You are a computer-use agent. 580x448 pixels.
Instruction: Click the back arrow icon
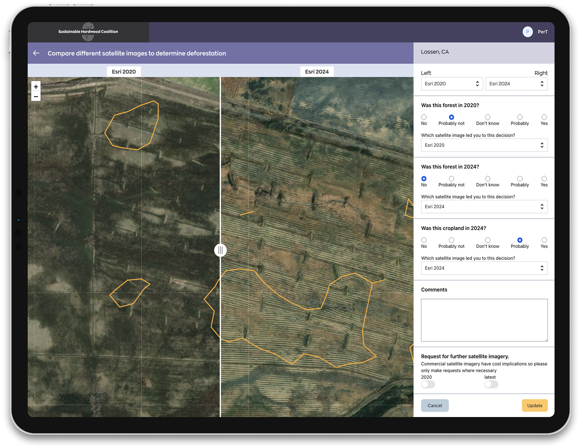36,53
